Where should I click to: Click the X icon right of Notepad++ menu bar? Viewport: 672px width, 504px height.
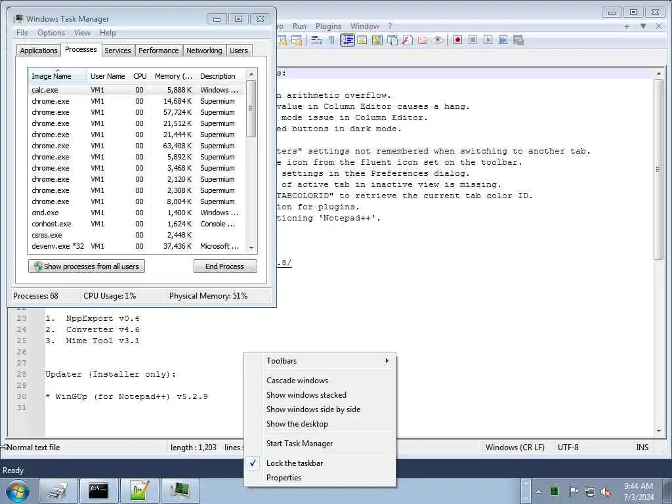[x=659, y=26]
